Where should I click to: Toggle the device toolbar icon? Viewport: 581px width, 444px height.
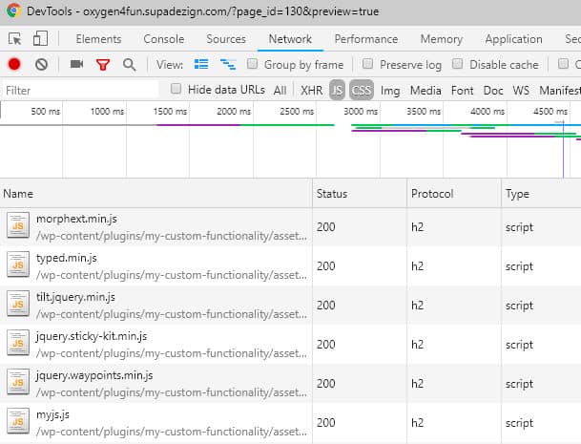(40, 39)
